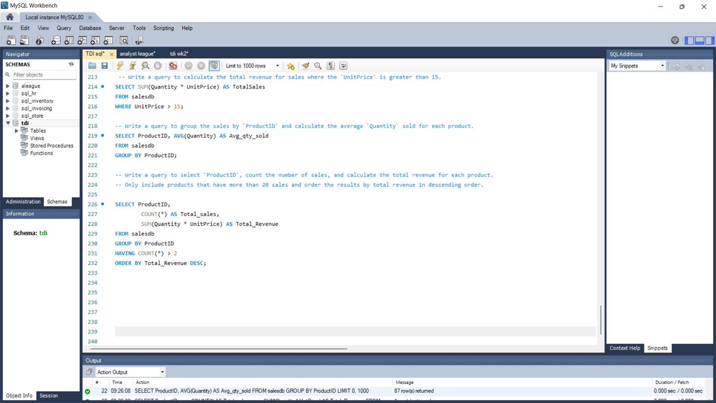The image size is (716, 403).
Task: Create a new schema icon
Action: [x=55, y=40]
